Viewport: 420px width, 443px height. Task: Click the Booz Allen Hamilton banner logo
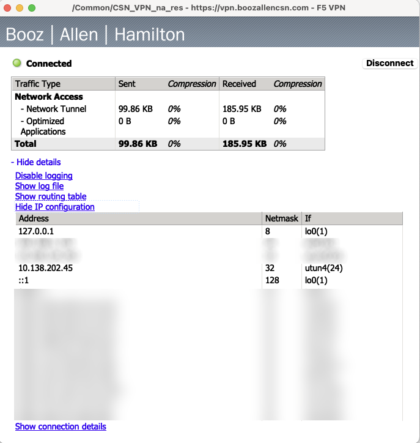coord(95,34)
